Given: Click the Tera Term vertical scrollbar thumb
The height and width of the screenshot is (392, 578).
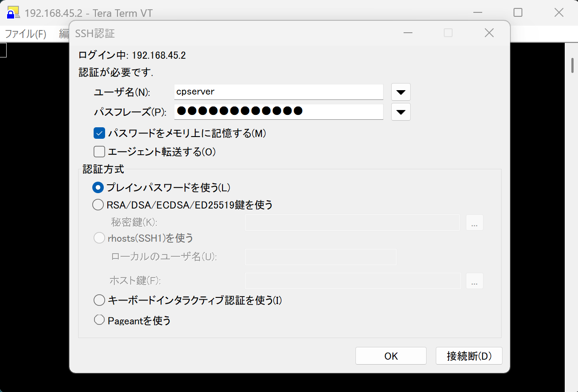Looking at the screenshot, I should 572,65.
